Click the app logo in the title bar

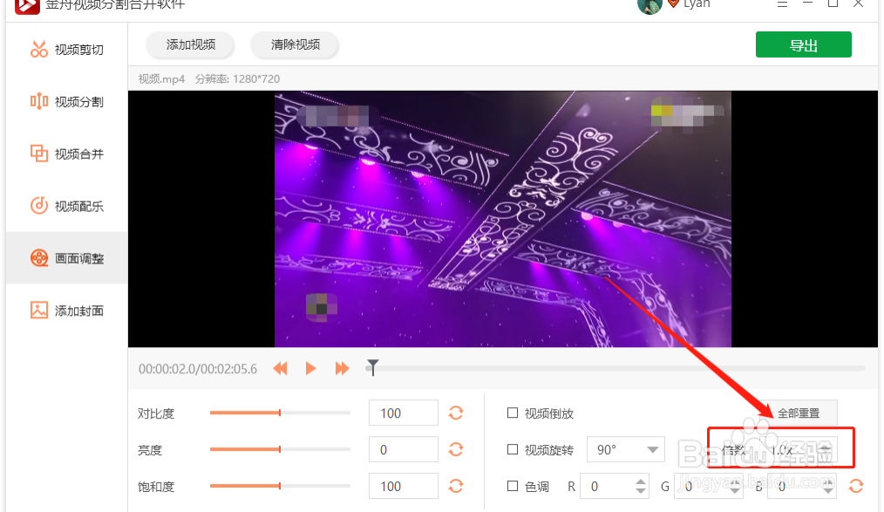pos(27,5)
